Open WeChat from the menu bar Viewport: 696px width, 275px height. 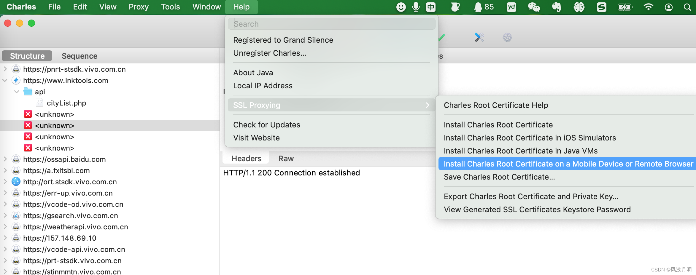pos(534,7)
